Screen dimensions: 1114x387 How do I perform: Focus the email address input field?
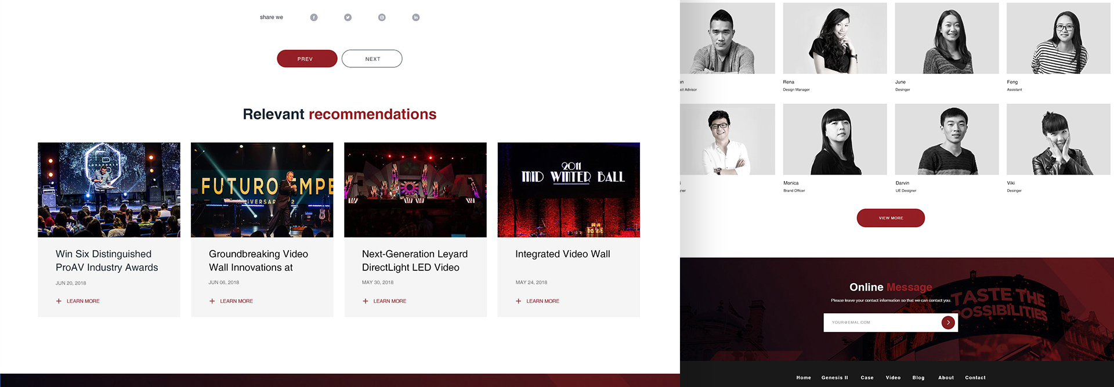point(881,323)
